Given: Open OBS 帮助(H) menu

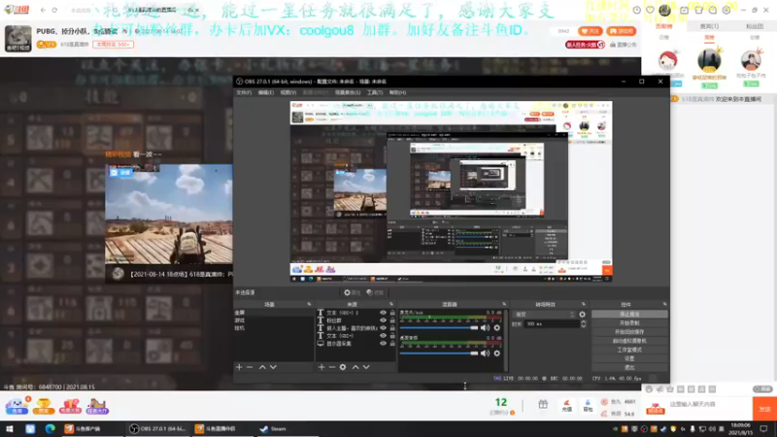Looking at the screenshot, I should tap(397, 92).
